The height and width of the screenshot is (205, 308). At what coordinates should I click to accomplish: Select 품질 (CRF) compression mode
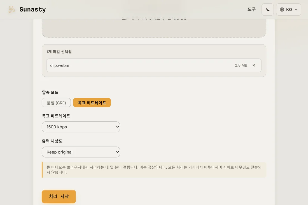(56, 103)
